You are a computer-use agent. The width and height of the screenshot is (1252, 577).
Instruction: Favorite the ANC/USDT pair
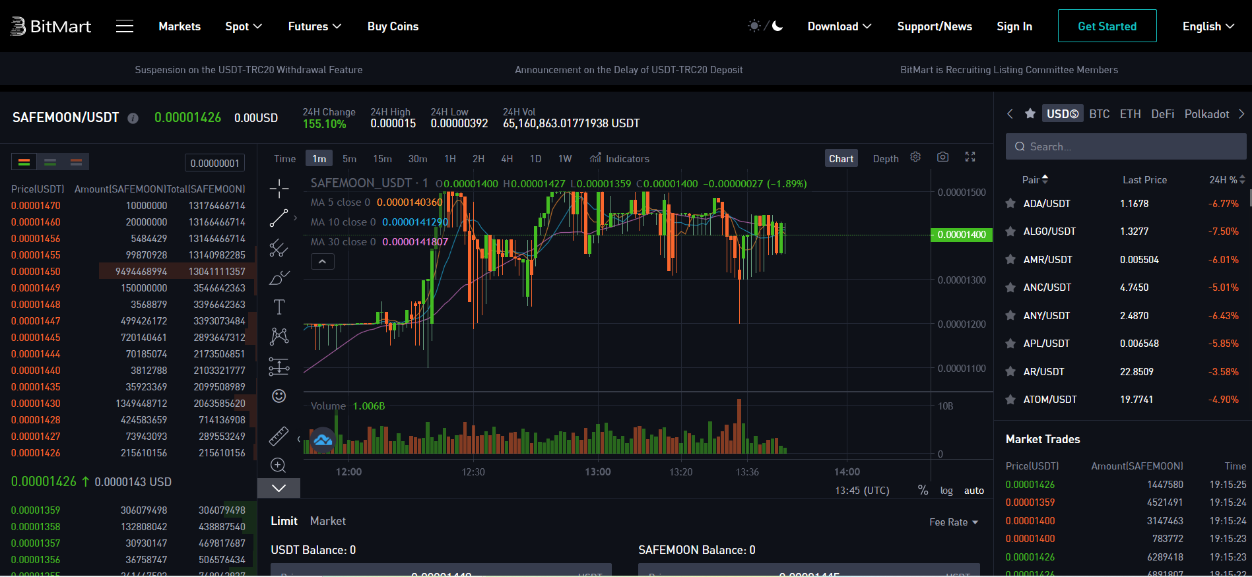pos(1010,288)
